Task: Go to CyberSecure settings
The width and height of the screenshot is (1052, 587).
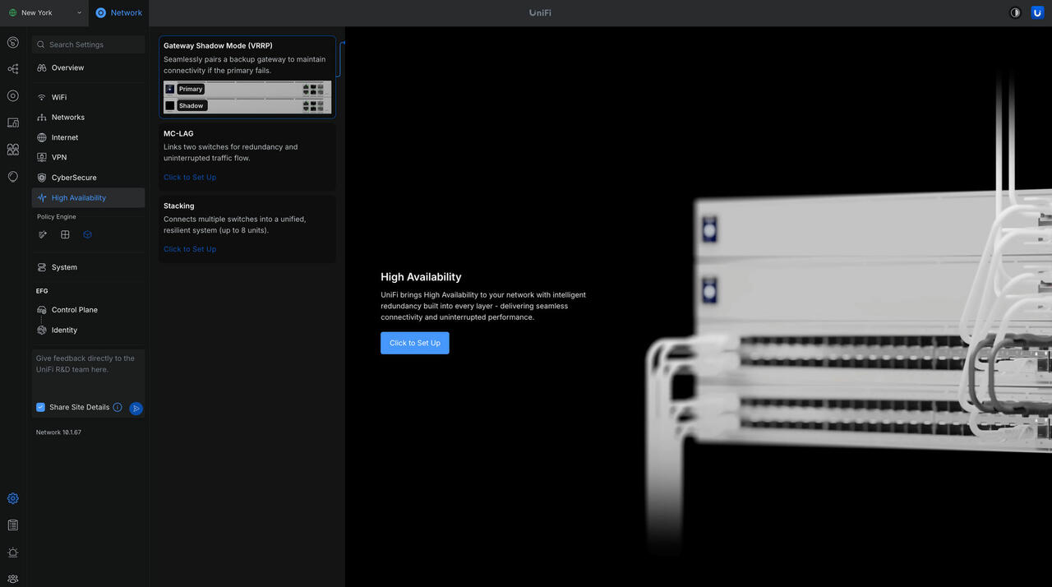Action: (74, 178)
